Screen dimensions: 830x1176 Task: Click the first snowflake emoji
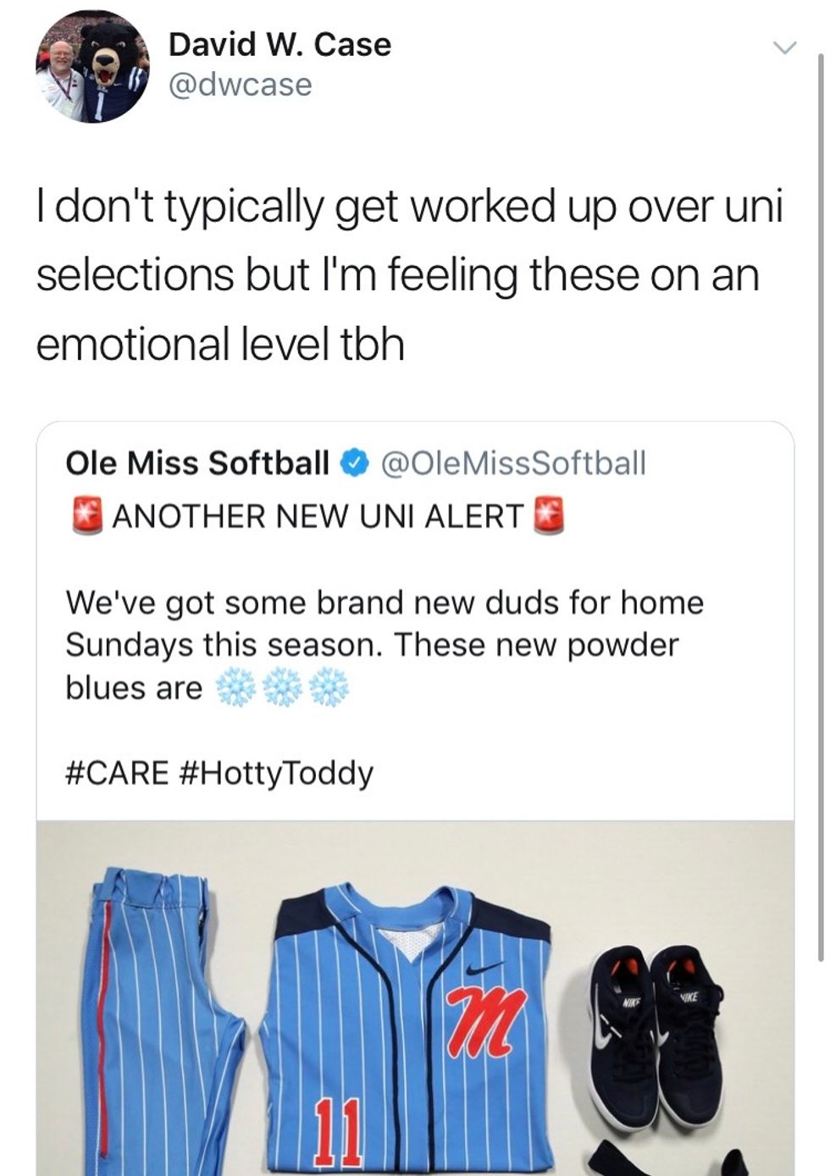[x=236, y=688]
